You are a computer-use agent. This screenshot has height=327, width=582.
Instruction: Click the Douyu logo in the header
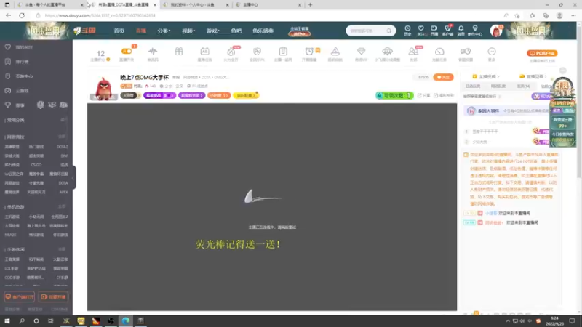(x=84, y=31)
